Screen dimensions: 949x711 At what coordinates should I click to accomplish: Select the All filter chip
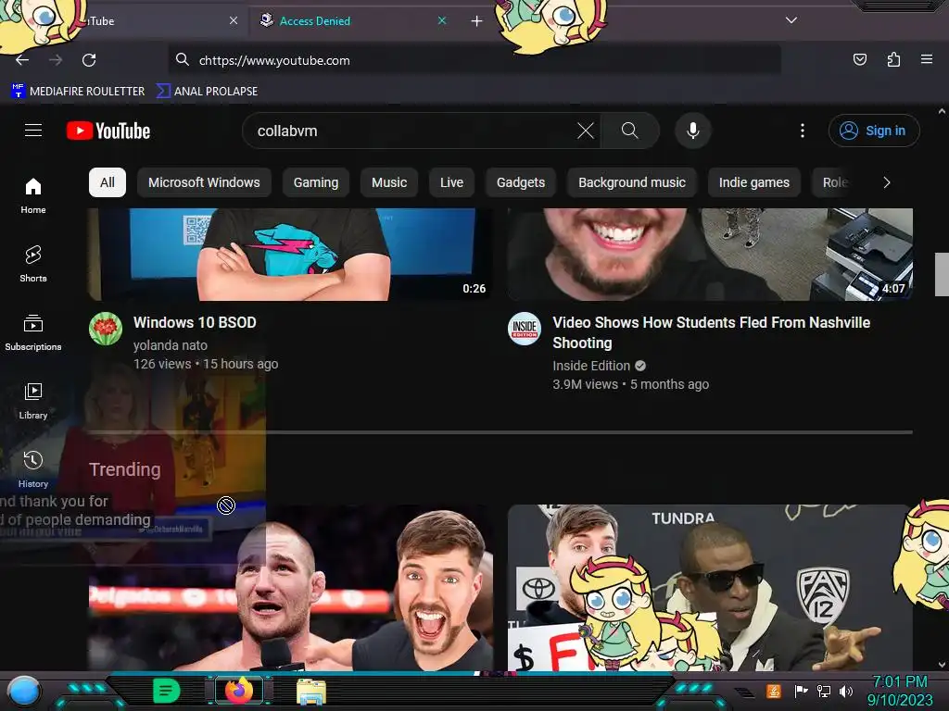[108, 182]
